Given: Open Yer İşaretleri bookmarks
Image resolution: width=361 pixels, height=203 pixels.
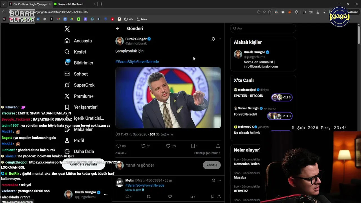Looking at the screenshot, I should pos(81,107).
